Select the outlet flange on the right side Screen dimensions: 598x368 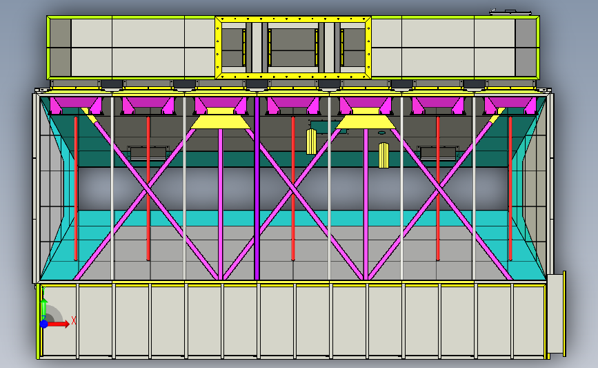557,313
